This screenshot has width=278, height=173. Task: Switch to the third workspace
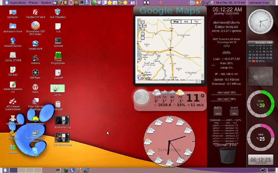[x=30, y=170]
